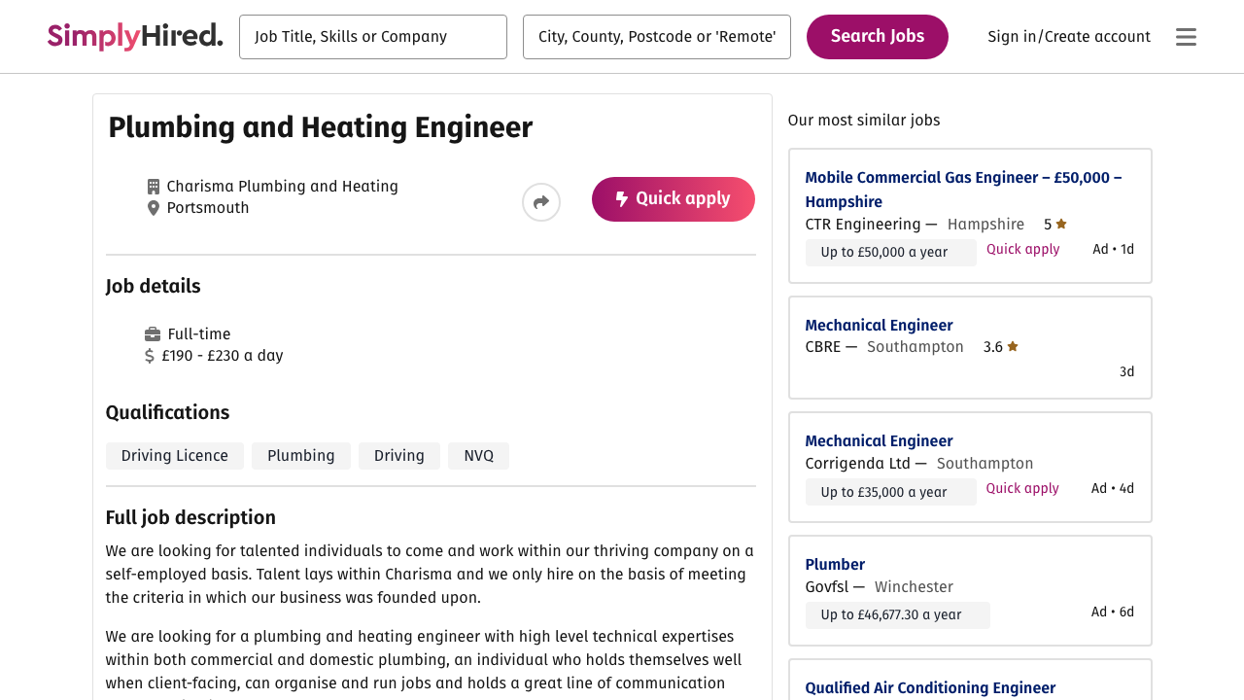Click the share icon next to Quick apply
The height and width of the screenshot is (700, 1244).
(540, 202)
